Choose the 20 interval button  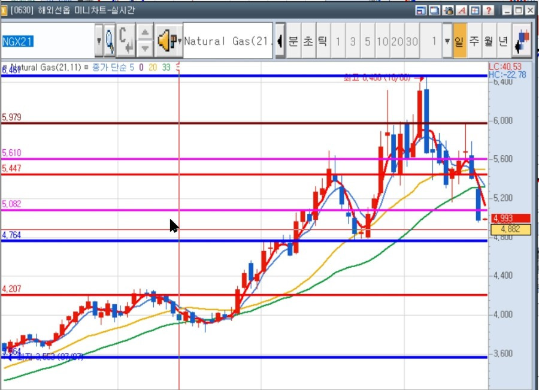398,41
